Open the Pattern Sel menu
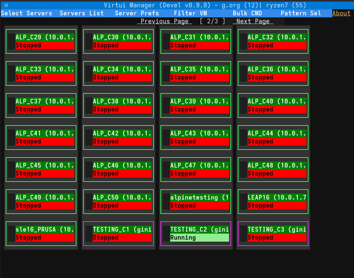This screenshot has height=278, width=354. coord(301,13)
